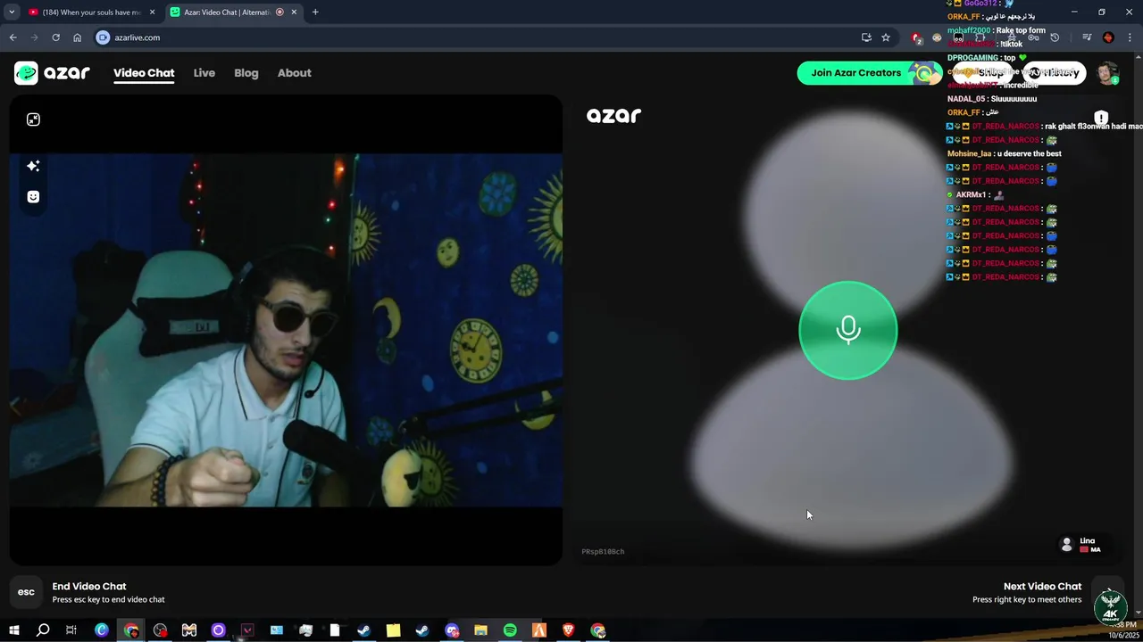This screenshot has width=1143, height=642.
Task: Open Brave browser from the taskbar
Action: [568, 630]
